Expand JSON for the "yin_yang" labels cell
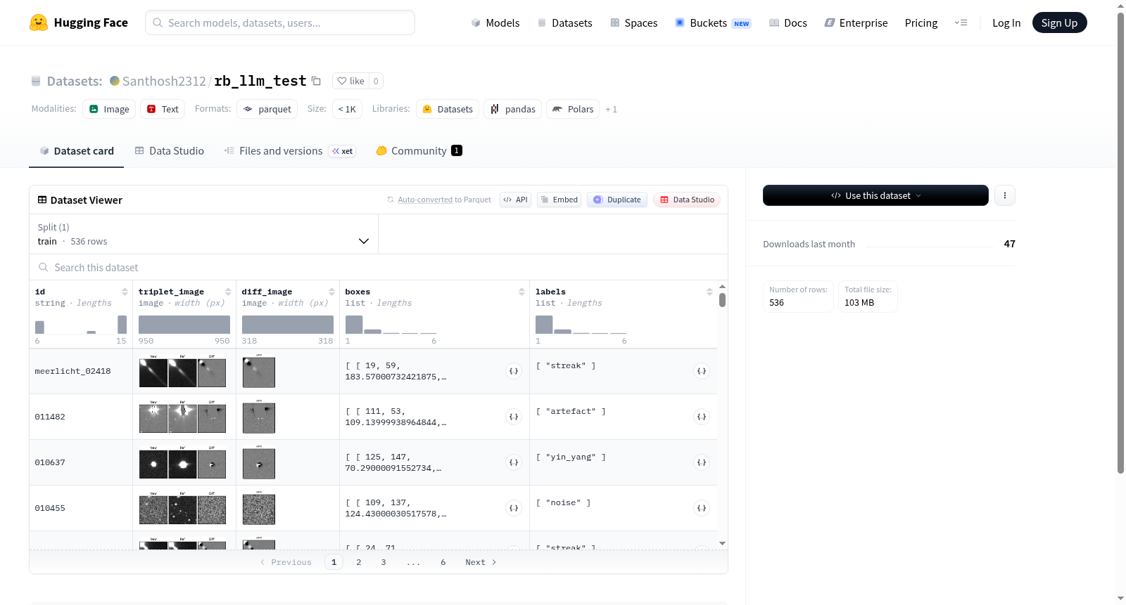1126x605 pixels. pyautogui.click(x=702, y=462)
